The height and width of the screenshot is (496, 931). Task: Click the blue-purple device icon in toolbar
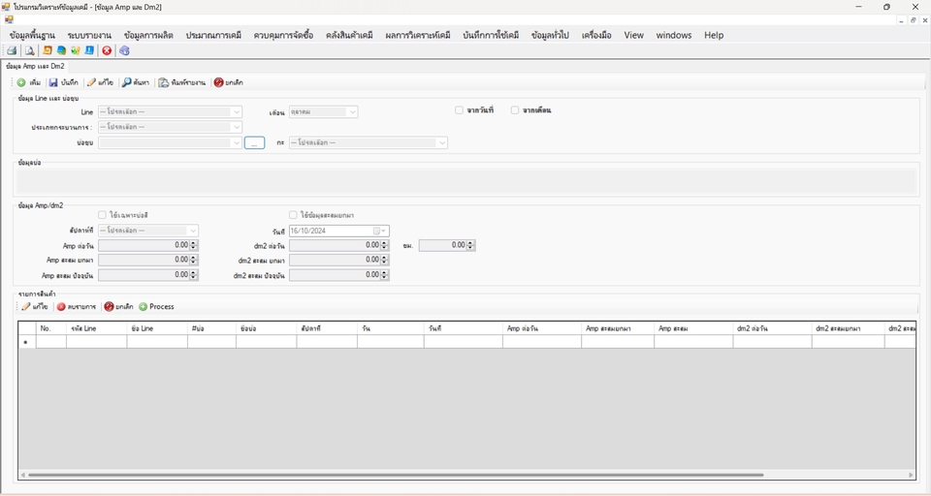pos(124,50)
